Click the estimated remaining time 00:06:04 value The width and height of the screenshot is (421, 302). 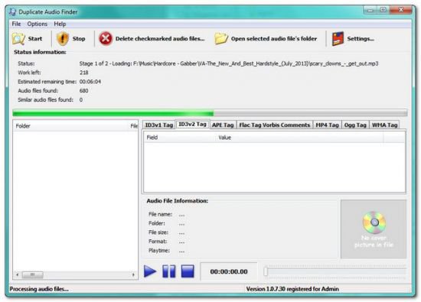(90, 82)
